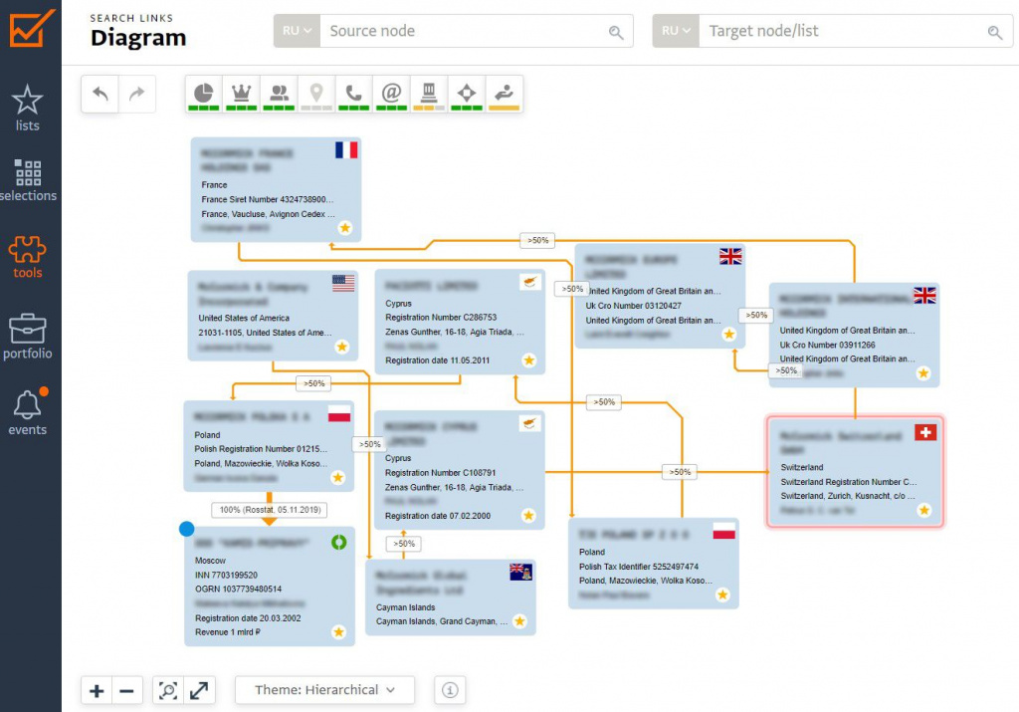The image size is (1019, 712).
Task: Click the 100% (Rosstat, 05.11.2019) link label
Action: [270, 510]
